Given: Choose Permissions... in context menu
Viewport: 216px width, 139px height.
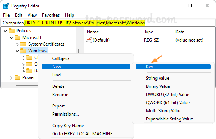Looking at the screenshot, I should (66, 114).
